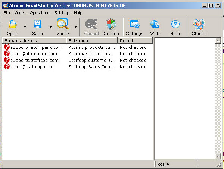Click the 'Atompark sales re...' extra info cell
This screenshot has height=169, width=224.
click(91, 54)
